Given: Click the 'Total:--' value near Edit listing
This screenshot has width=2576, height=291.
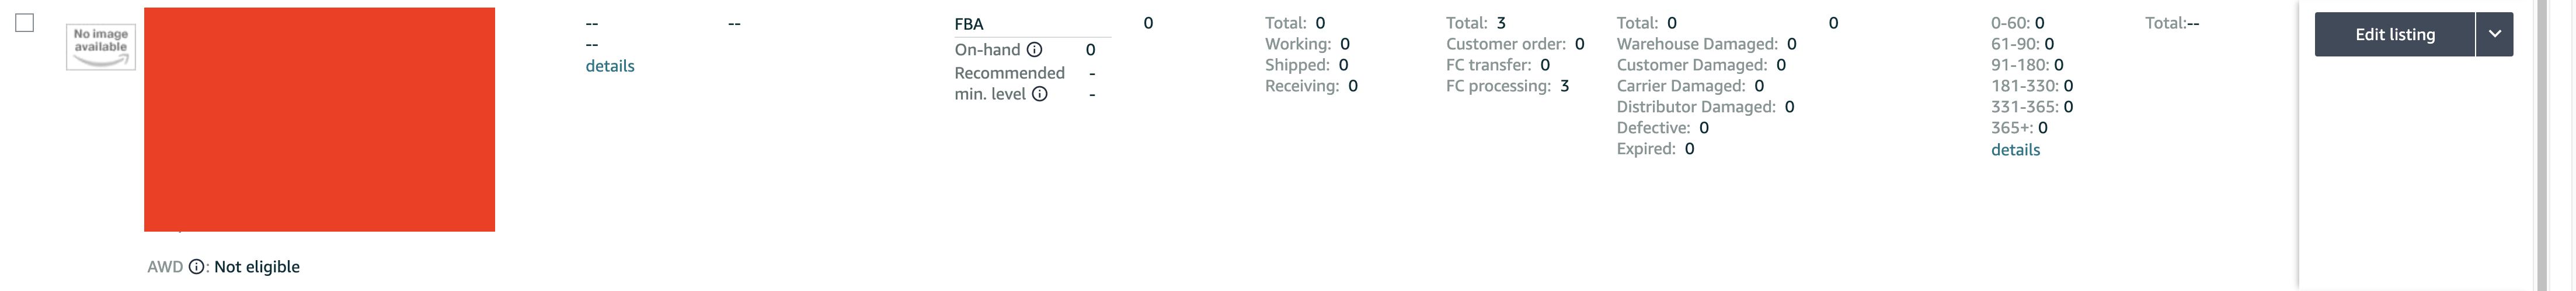Looking at the screenshot, I should tap(2172, 23).
